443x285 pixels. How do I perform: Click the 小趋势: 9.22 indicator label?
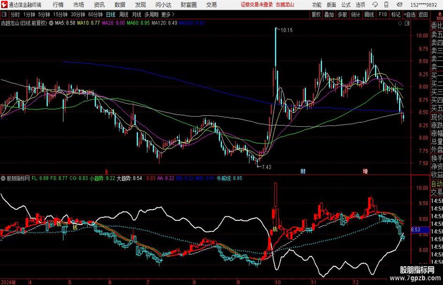click(102, 178)
